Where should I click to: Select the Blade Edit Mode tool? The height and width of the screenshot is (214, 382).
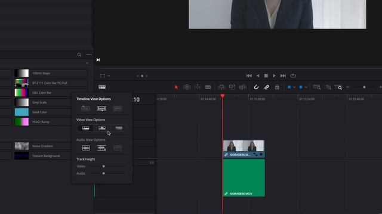click(208, 87)
